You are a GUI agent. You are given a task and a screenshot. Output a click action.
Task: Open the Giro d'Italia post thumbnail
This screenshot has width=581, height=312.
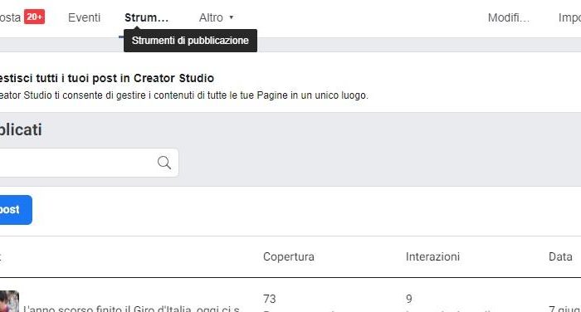(9, 301)
